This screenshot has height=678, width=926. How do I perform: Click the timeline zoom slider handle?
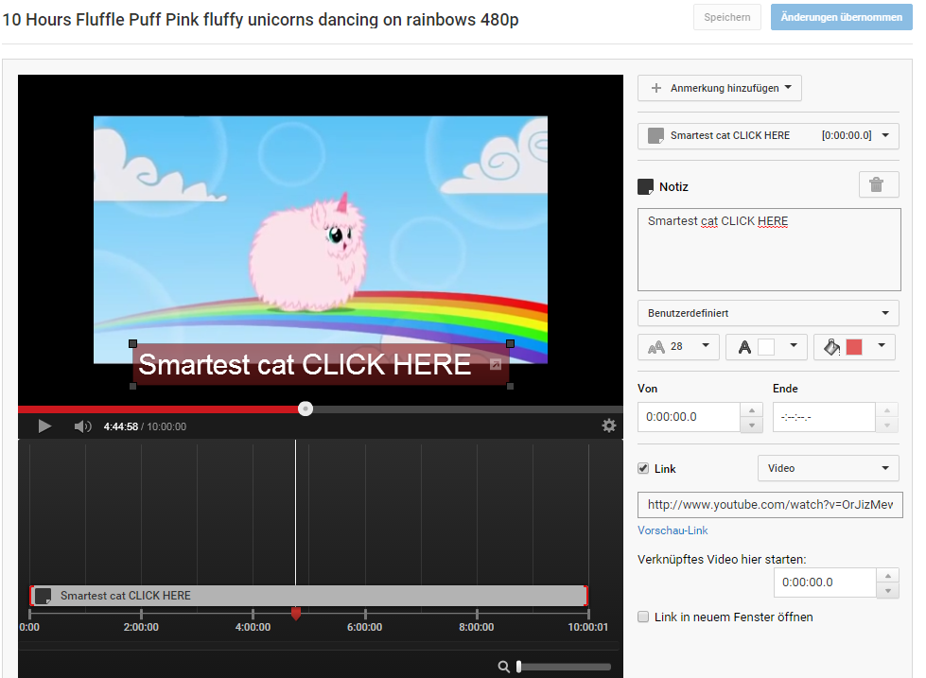click(518, 667)
